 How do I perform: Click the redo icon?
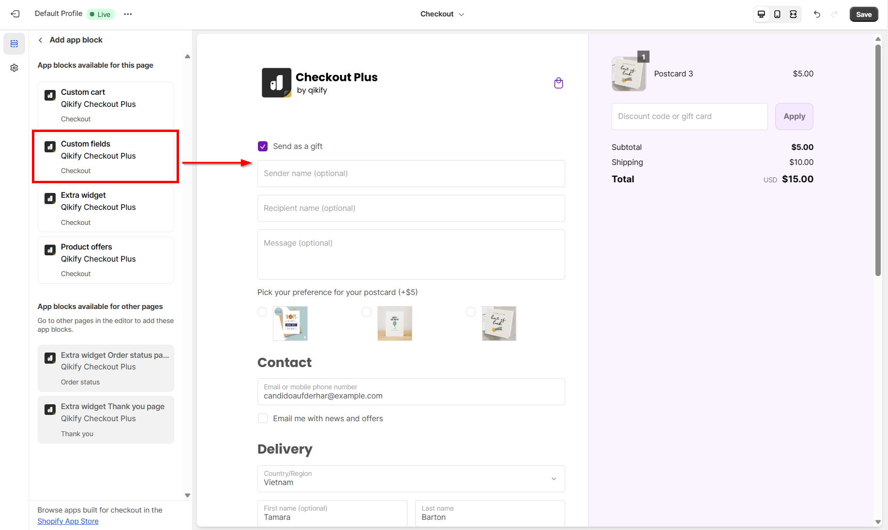834,14
